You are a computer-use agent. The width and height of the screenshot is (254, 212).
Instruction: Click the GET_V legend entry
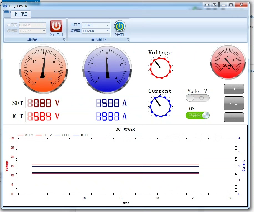[x=44, y=135]
